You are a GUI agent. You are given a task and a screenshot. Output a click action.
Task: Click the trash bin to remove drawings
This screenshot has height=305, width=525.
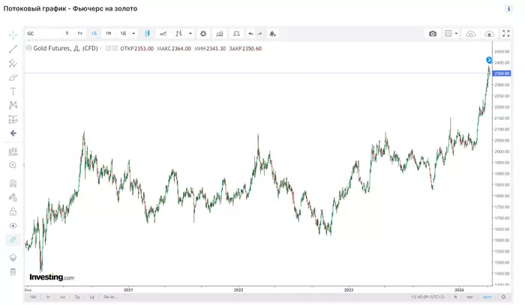coord(13,272)
